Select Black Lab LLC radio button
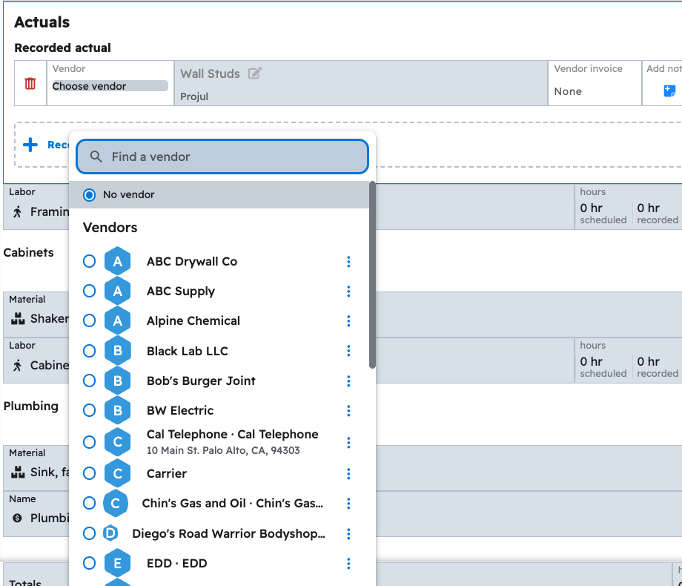This screenshot has height=586, width=682. (89, 351)
